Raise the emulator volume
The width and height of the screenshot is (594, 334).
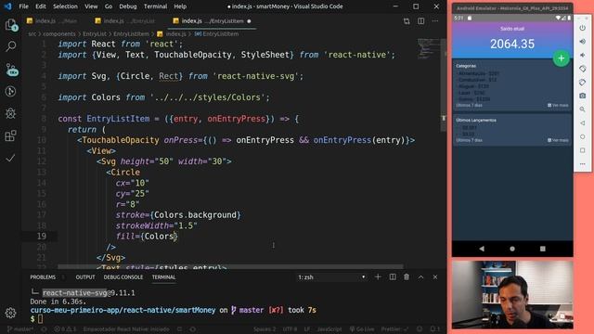tap(583, 42)
